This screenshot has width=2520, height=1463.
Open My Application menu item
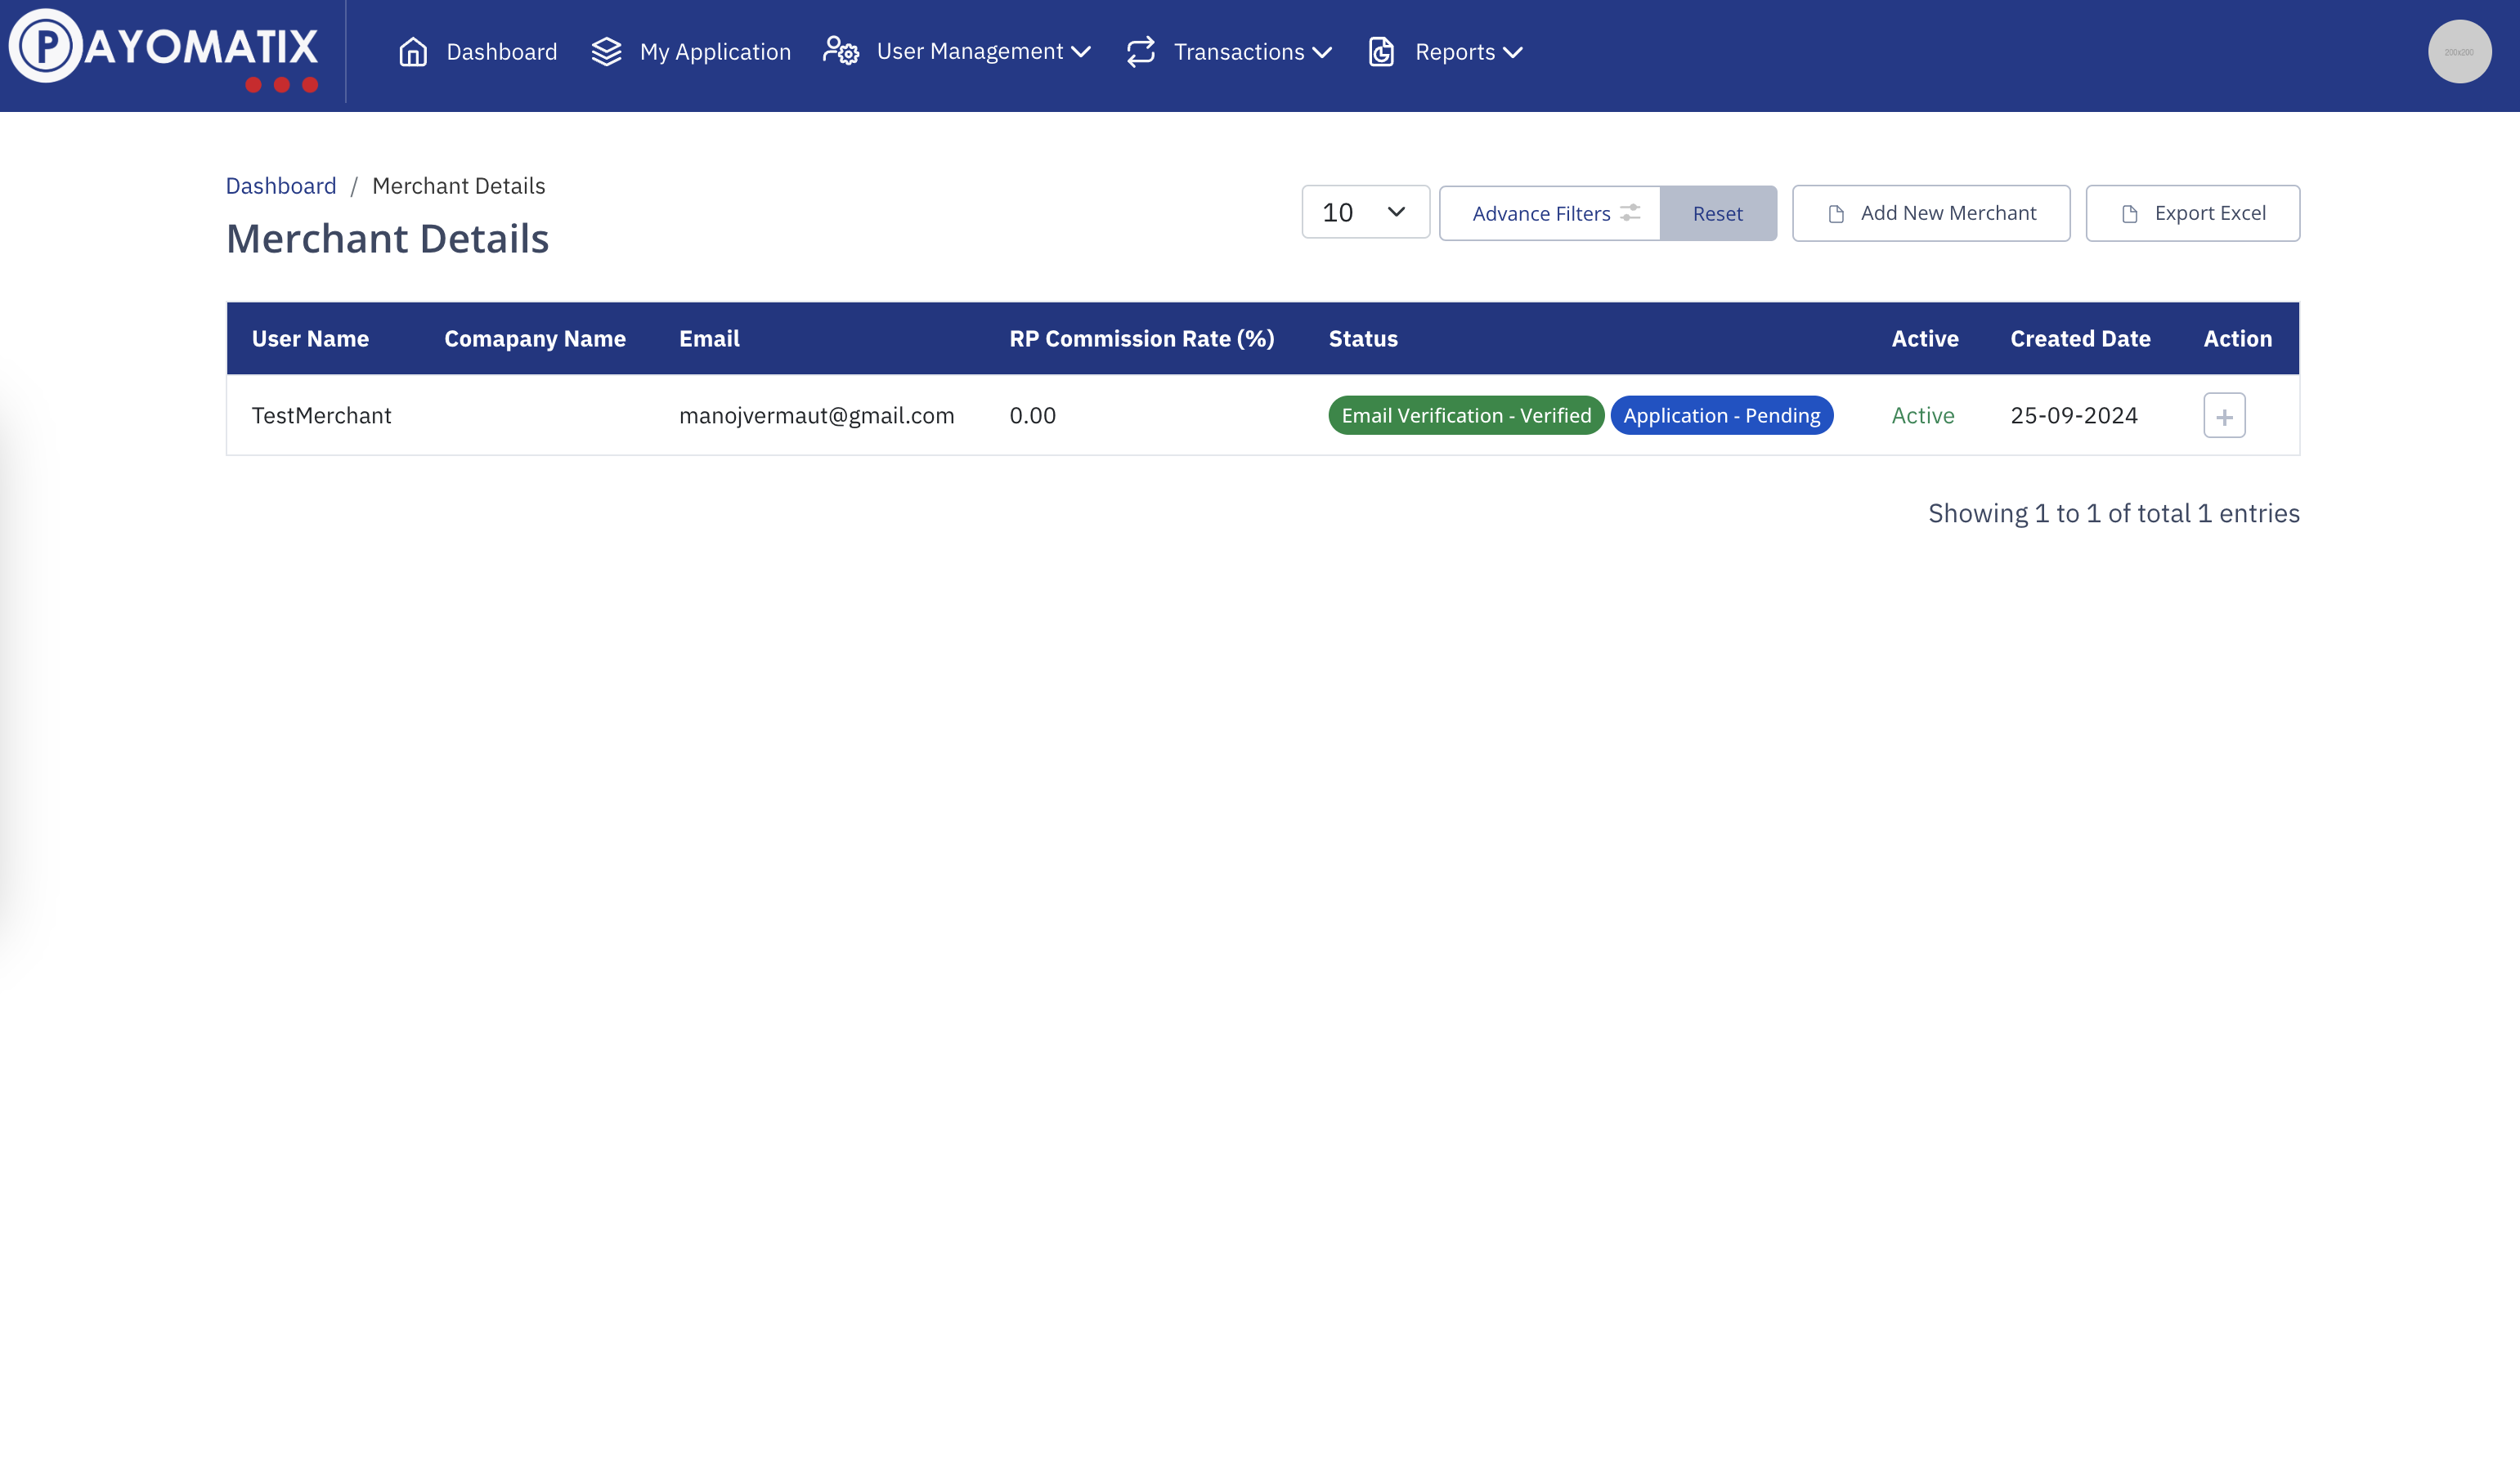715,52
